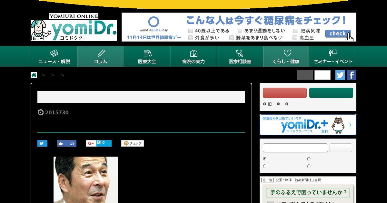Select the first radio option under the search field

(x=265, y=159)
